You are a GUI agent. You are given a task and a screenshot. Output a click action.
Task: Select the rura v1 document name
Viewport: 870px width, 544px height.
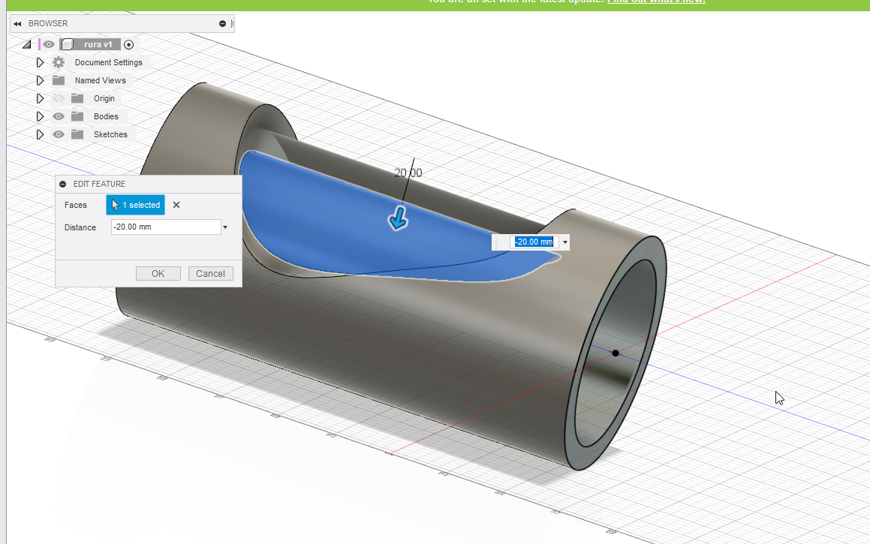click(98, 44)
